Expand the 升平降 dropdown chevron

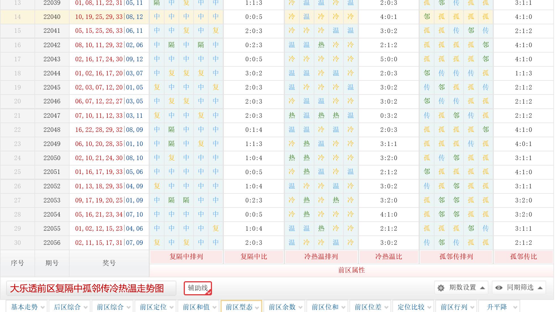point(515,307)
